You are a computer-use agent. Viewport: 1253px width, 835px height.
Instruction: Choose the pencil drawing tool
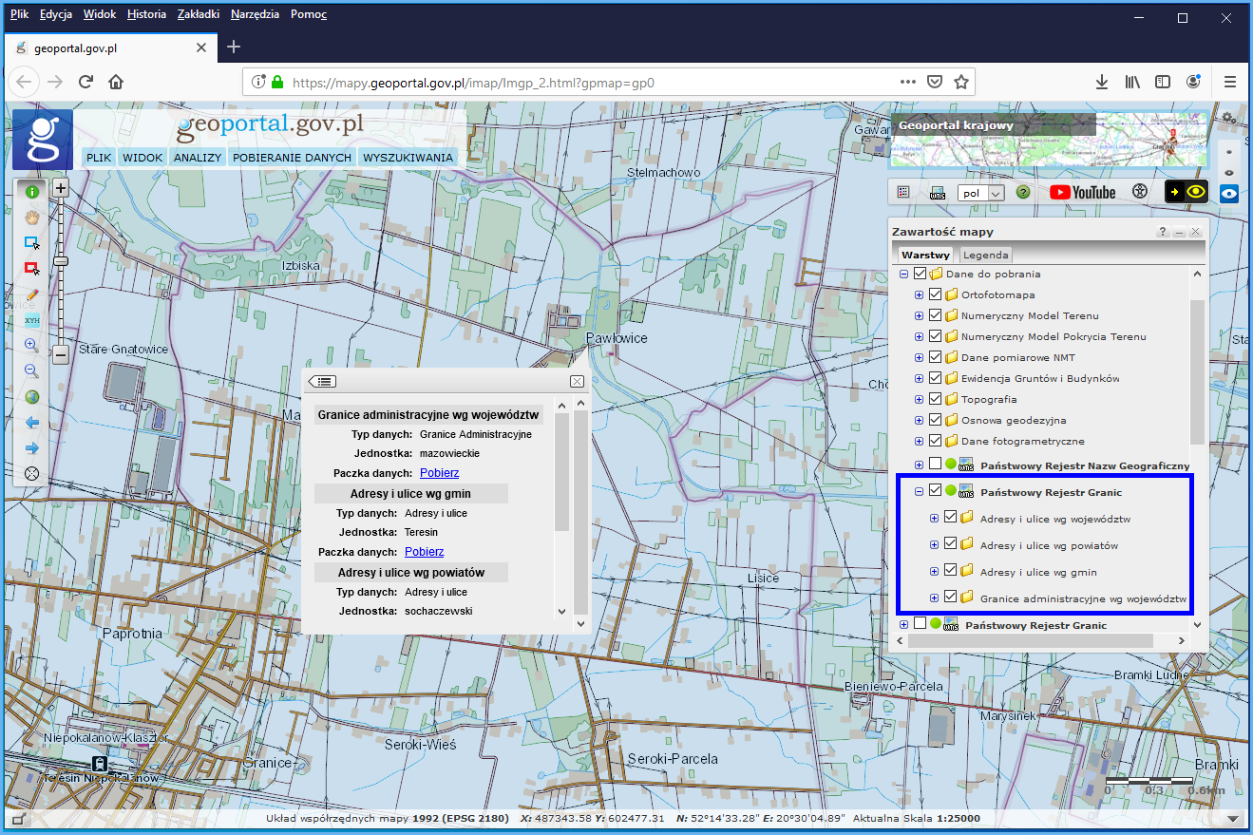pos(32,294)
